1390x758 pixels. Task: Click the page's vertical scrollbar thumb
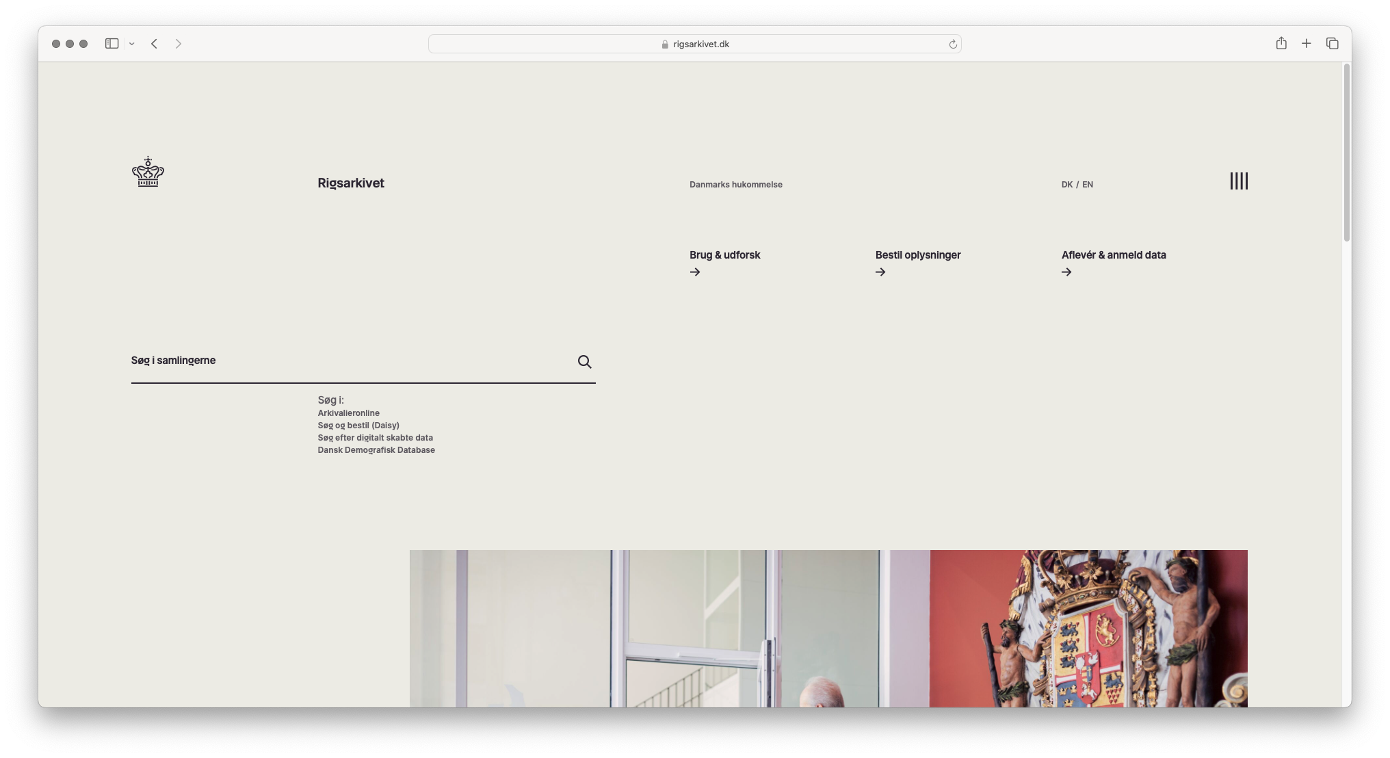(1346, 152)
